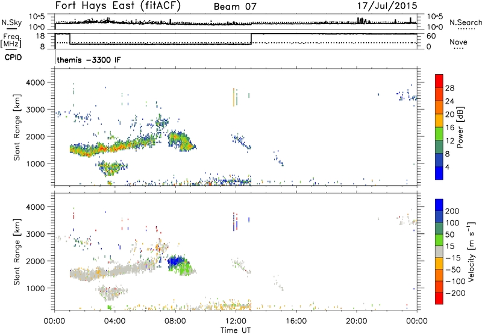482x334 pixels.
Task: Click the red bottom Velocity swatch
Action: point(439,298)
